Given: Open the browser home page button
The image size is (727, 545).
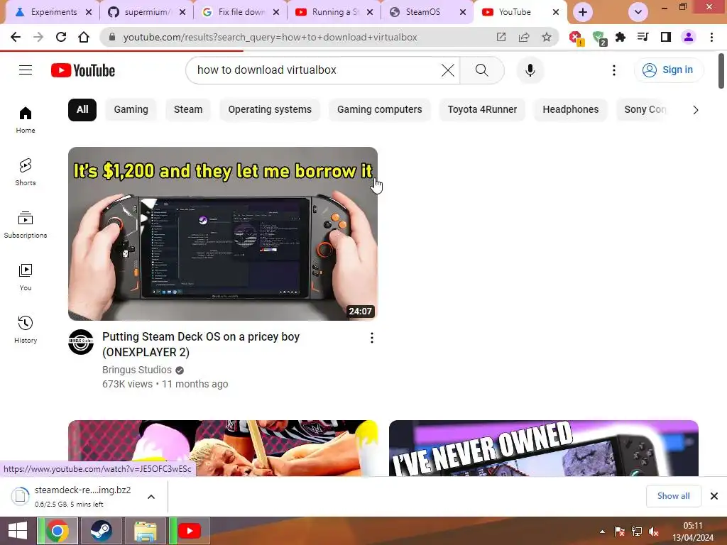Looking at the screenshot, I should pos(84,37).
